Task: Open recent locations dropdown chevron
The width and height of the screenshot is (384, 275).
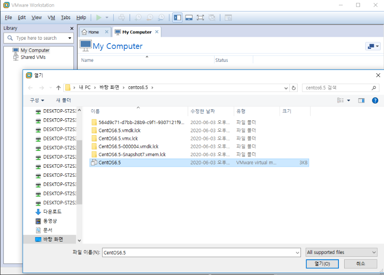Action: [50, 88]
